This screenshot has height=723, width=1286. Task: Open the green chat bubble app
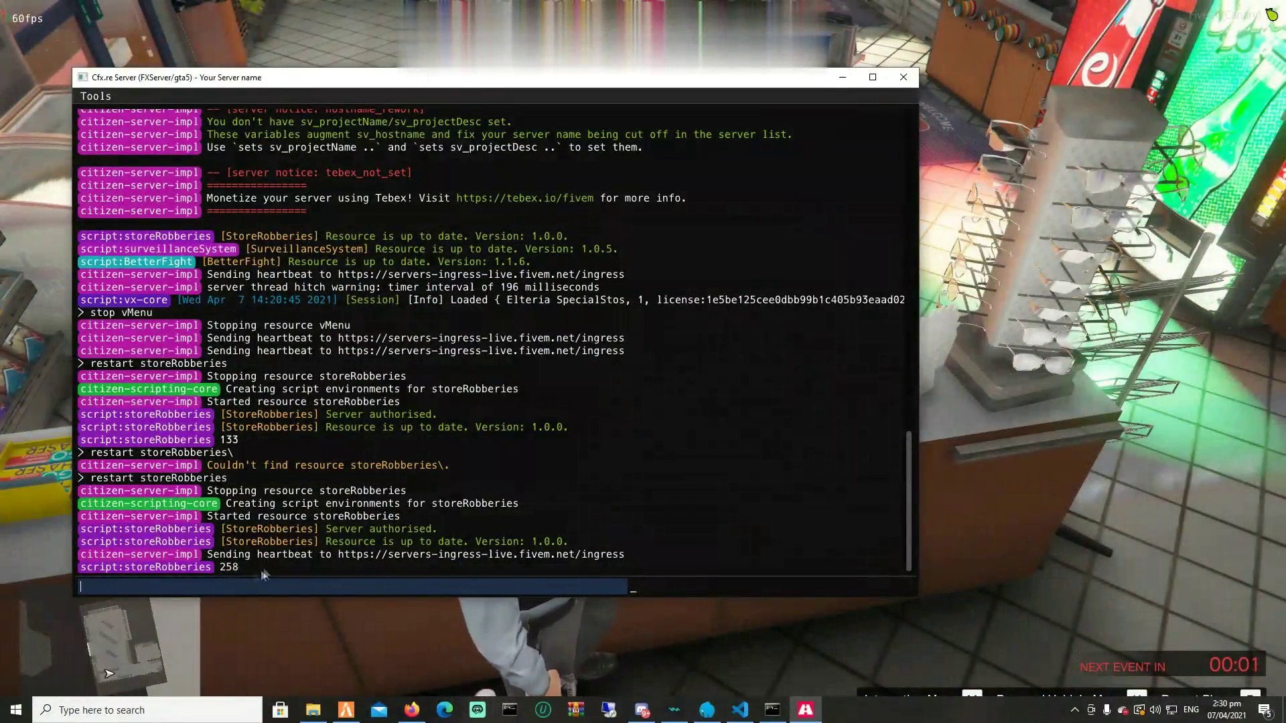click(478, 710)
